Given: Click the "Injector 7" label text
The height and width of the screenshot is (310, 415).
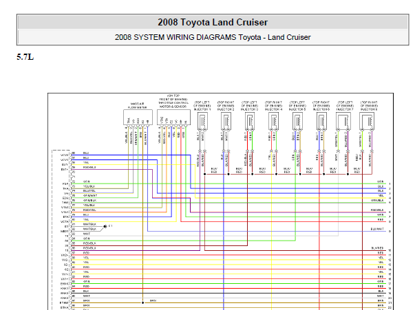Looking at the screenshot, I should point(345,109).
